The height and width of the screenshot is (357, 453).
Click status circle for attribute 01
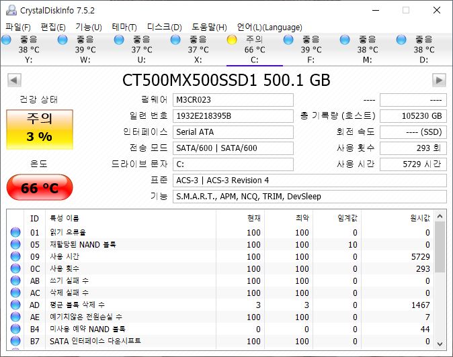pyautogui.click(x=15, y=232)
